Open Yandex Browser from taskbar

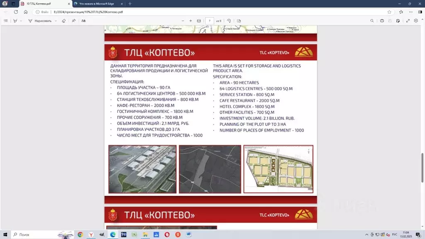91,235
